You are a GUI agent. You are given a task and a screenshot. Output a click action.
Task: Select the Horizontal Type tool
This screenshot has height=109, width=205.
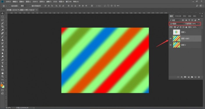pos(2,63)
